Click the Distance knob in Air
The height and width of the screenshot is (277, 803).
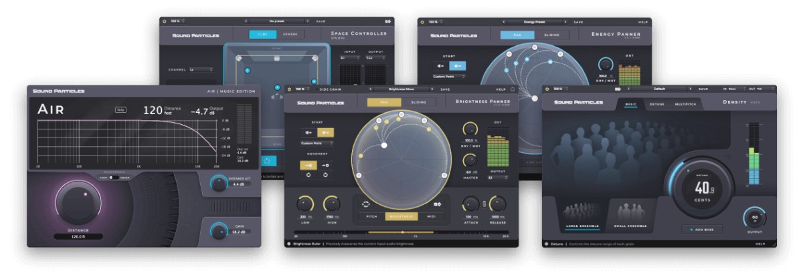[x=78, y=203]
